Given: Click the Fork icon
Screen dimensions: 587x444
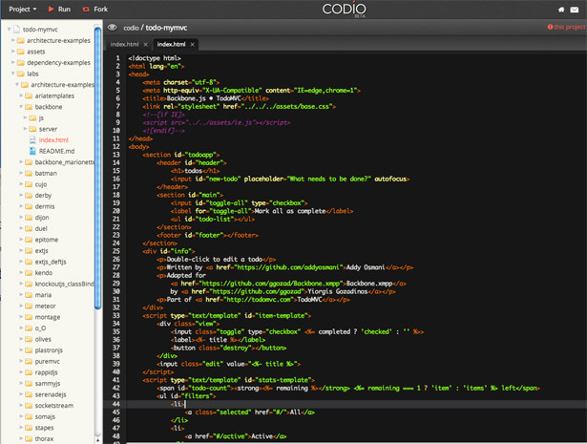Looking at the screenshot, I should coord(86,9).
